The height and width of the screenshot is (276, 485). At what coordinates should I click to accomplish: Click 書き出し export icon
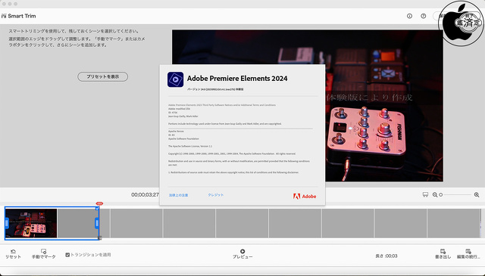(443, 254)
